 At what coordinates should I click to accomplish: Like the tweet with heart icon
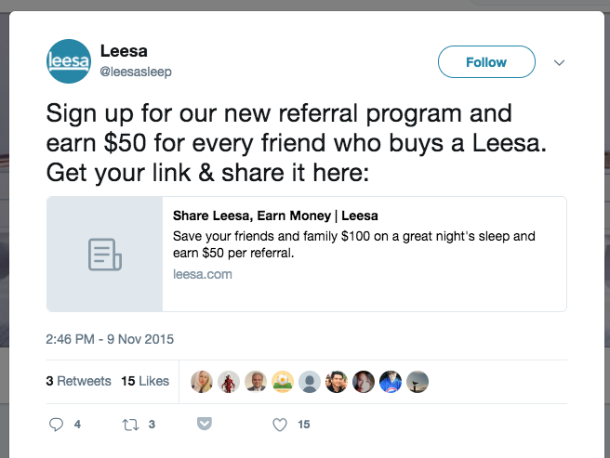pos(279,425)
